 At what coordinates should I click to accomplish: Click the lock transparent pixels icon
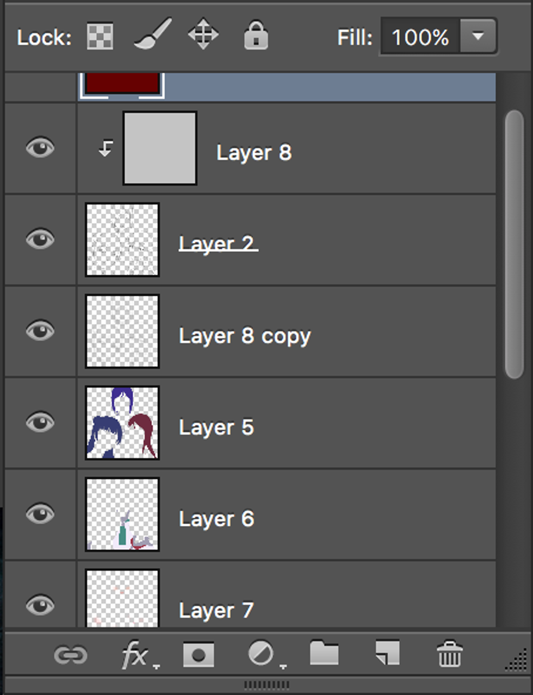coord(100,37)
